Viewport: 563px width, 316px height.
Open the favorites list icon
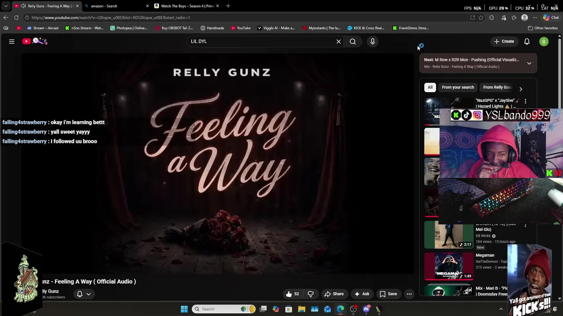(514, 18)
